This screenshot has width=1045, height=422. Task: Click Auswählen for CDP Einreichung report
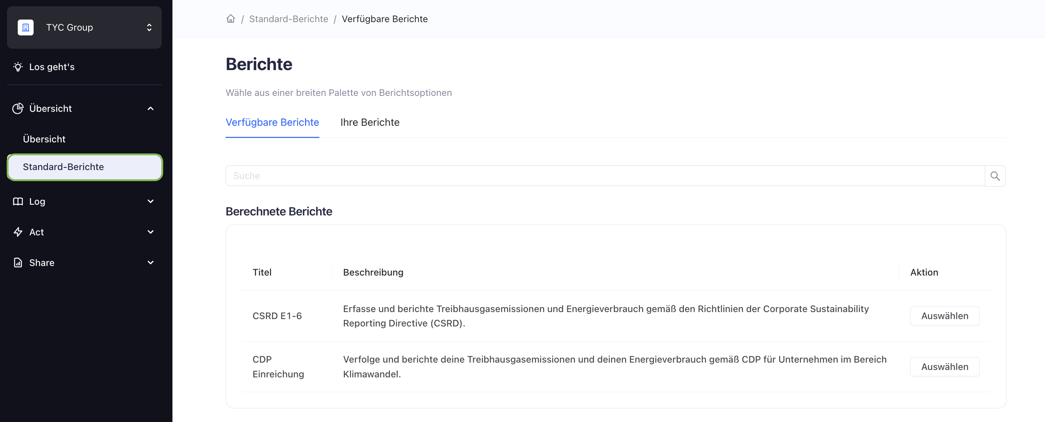point(945,367)
